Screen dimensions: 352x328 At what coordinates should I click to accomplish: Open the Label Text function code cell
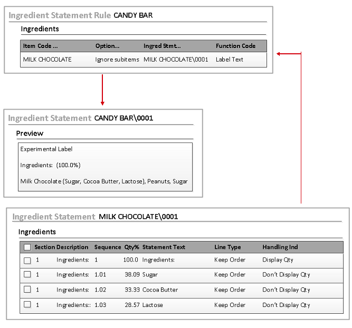tap(230, 60)
